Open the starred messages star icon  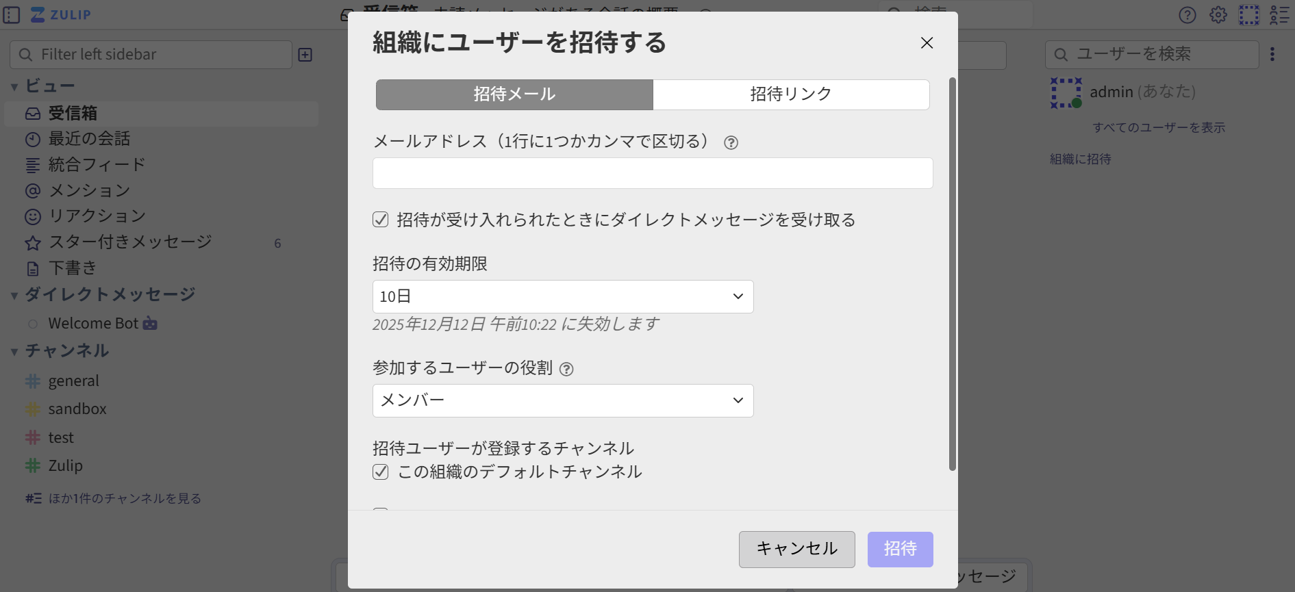coord(32,242)
